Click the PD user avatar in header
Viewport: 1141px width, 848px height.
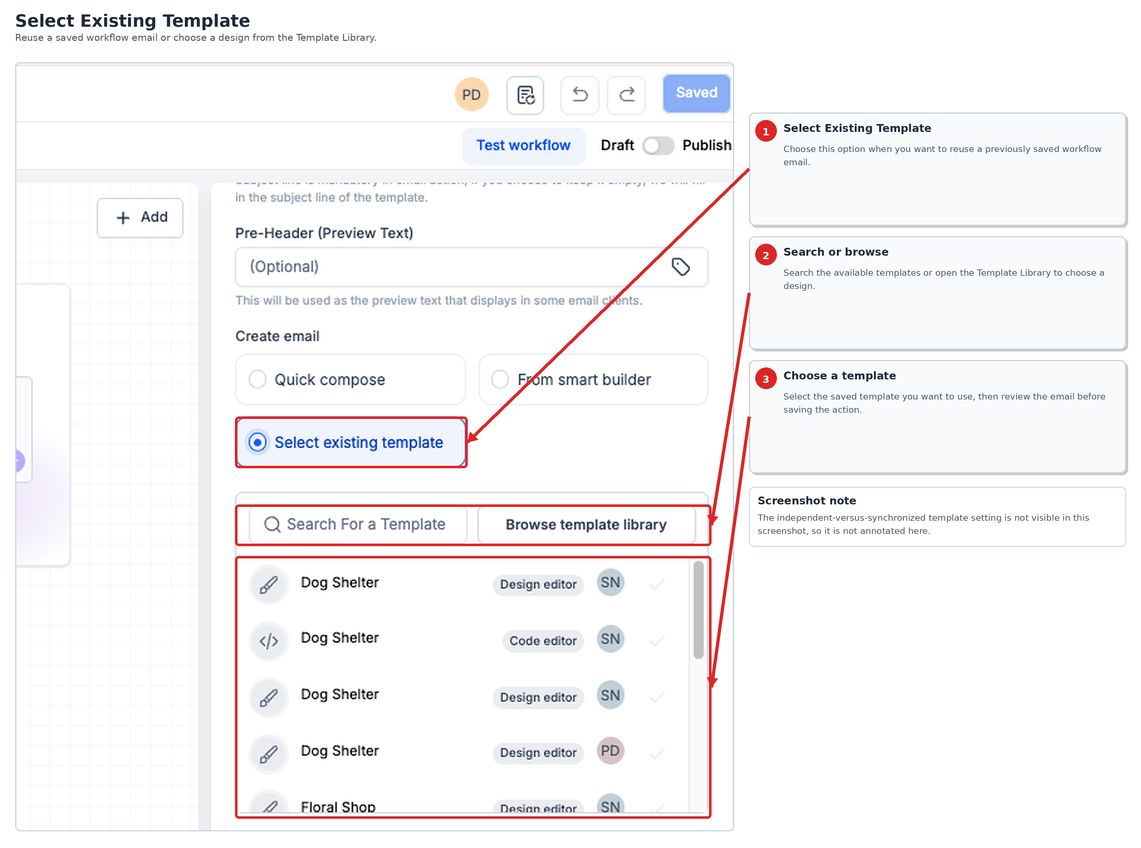tap(471, 95)
